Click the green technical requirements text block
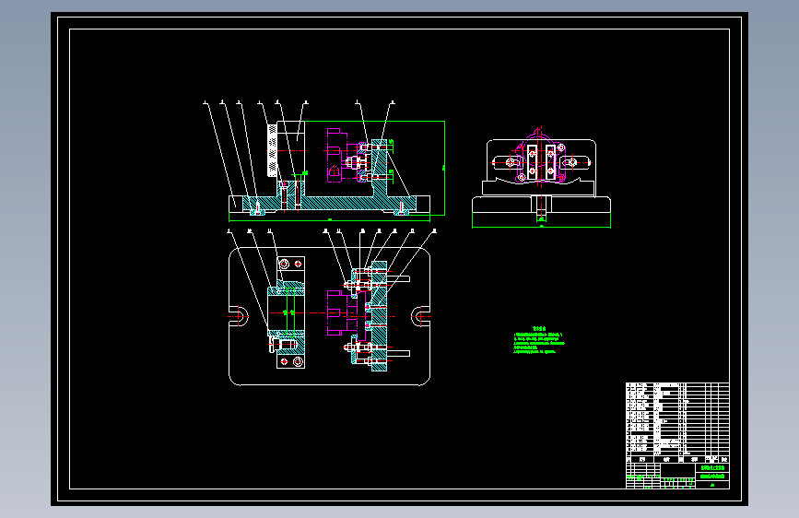This screenshot has height=518, width=799. point(538,341)
